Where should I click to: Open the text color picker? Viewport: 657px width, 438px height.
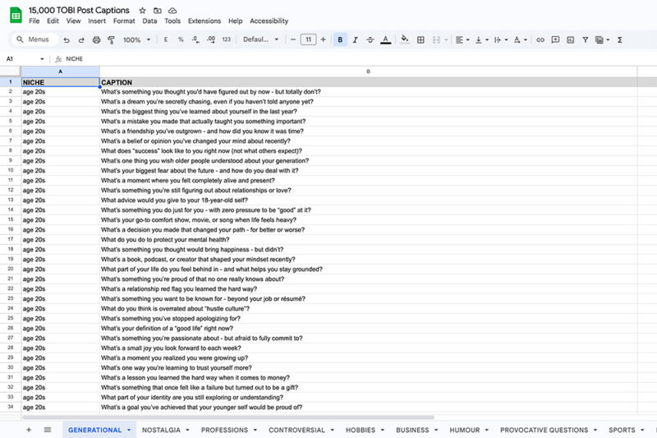click(385, 39)
